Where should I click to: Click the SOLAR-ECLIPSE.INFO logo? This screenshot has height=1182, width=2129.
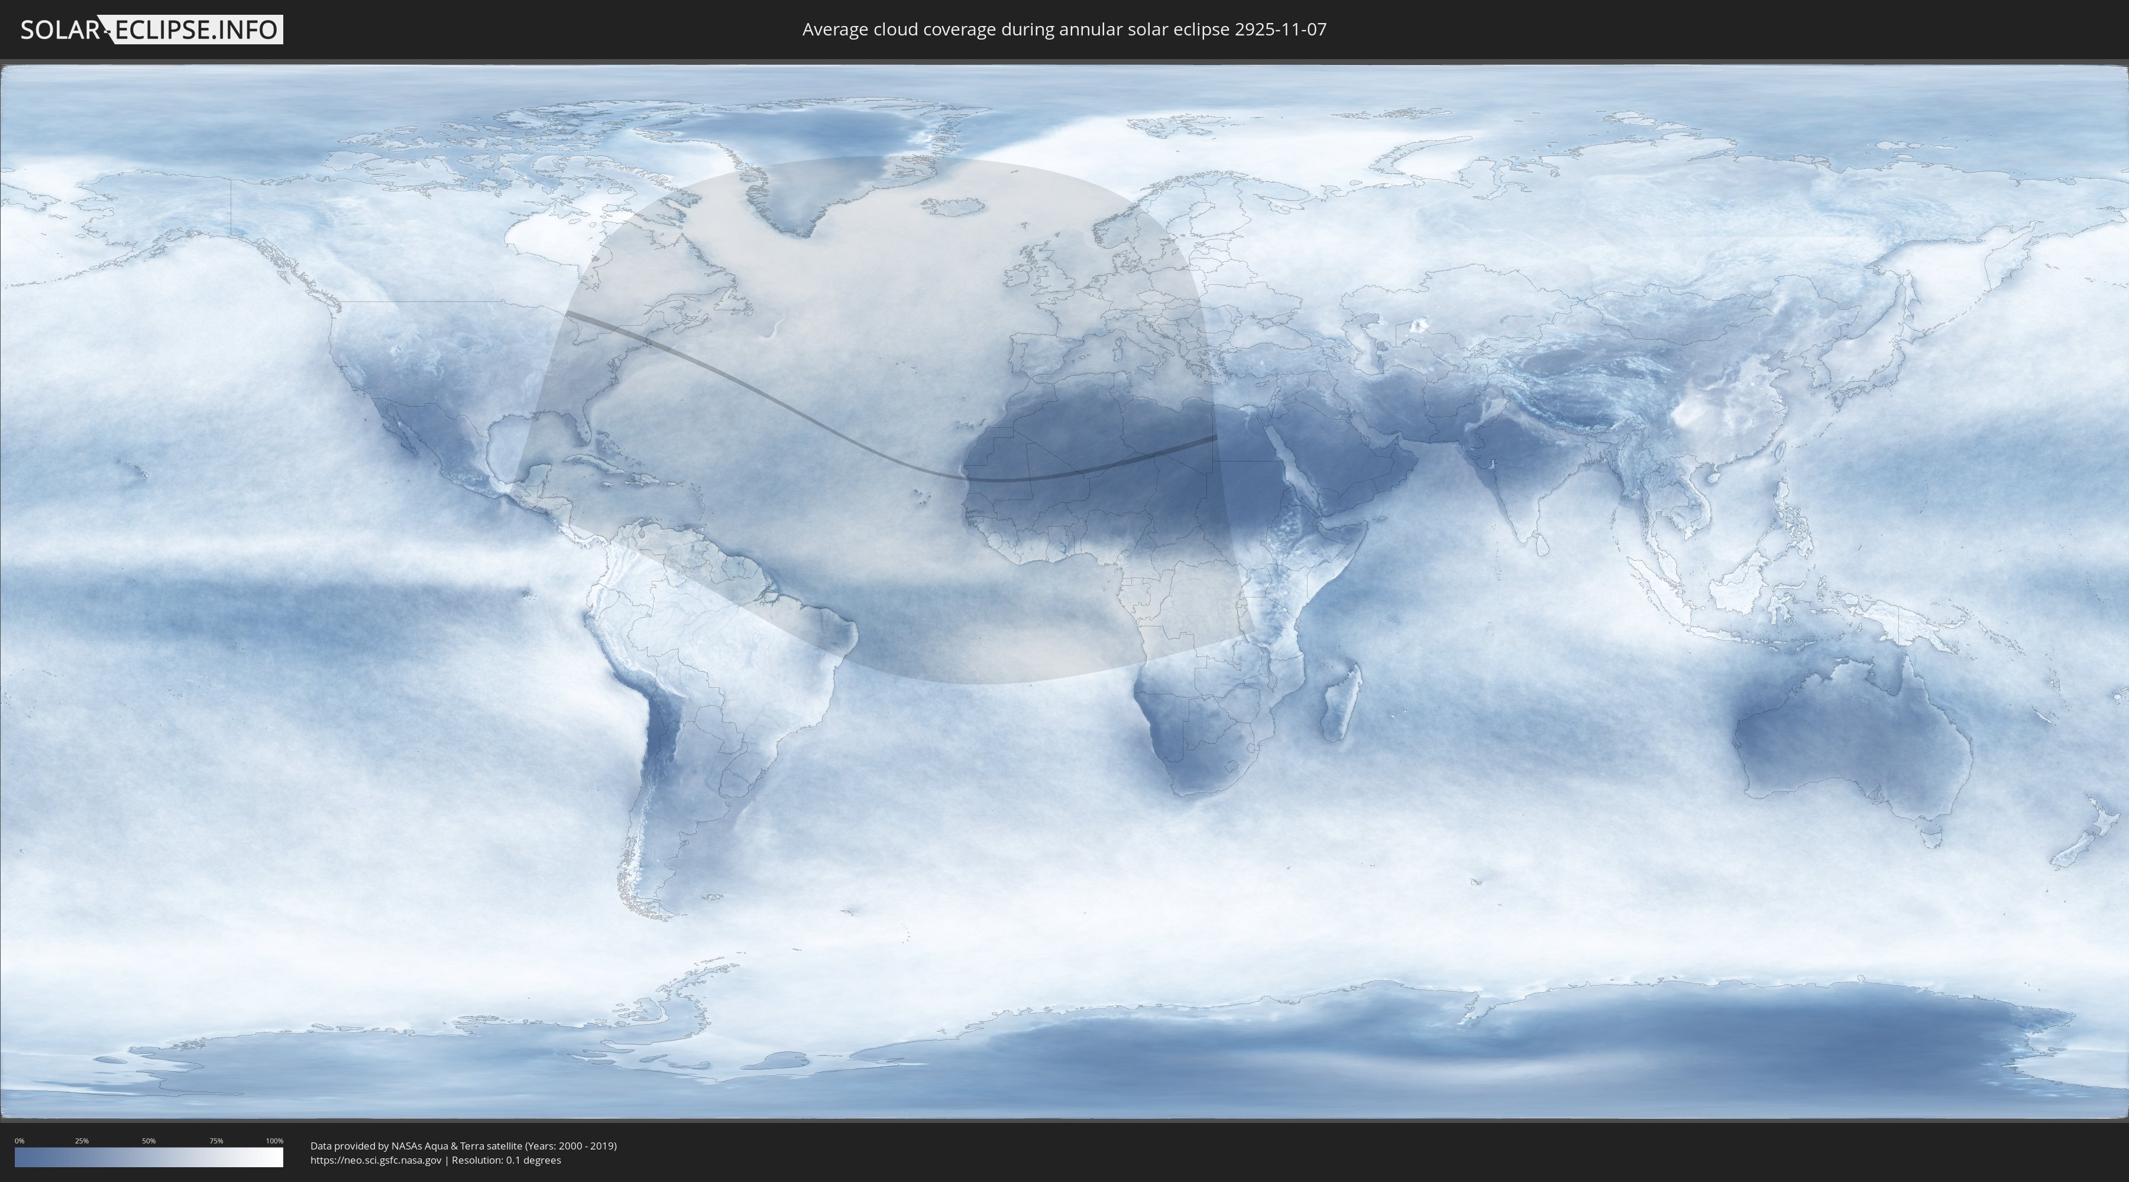[151, 30]
